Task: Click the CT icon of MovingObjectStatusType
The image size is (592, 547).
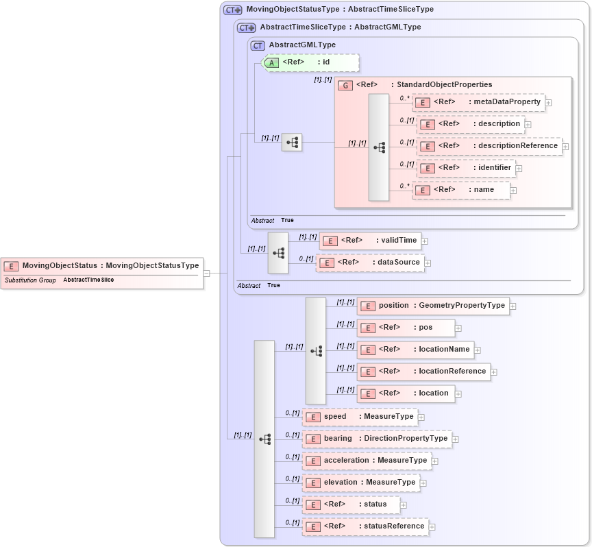Action: click(232, 10)
